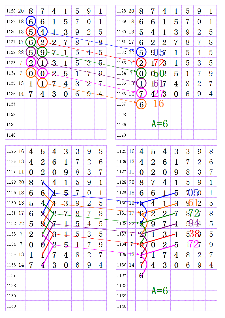Click the blue sum value 11 in bottom-left grid
The height and width of the screenshot is (318, 225).
[x=21, y=172]
